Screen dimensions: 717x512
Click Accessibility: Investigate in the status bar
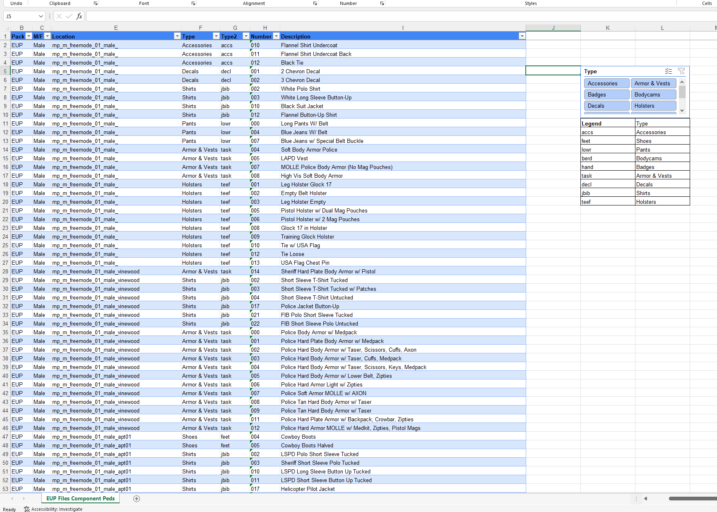[x=53, y=509]
